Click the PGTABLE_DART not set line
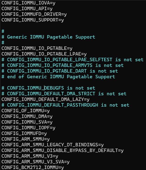 (60, 71)
